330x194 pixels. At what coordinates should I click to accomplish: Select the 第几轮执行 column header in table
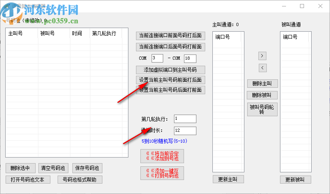coord(106,33)
